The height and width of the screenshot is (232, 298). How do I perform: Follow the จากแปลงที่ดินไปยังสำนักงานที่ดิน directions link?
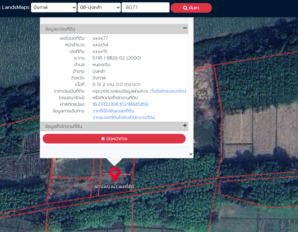[x=123, y=118]
